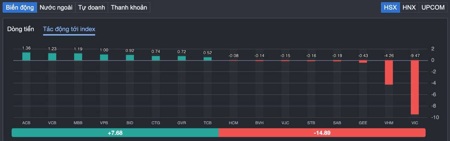Click the STB ticker label
The width and height of the screenshot is (450, 141).
point(311,123)
